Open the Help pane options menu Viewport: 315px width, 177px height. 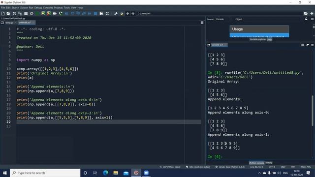point(312,19)
